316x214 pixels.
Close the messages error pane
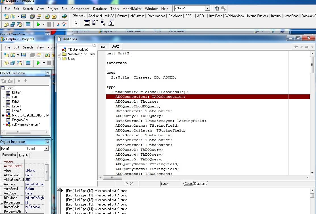point(58,189)
